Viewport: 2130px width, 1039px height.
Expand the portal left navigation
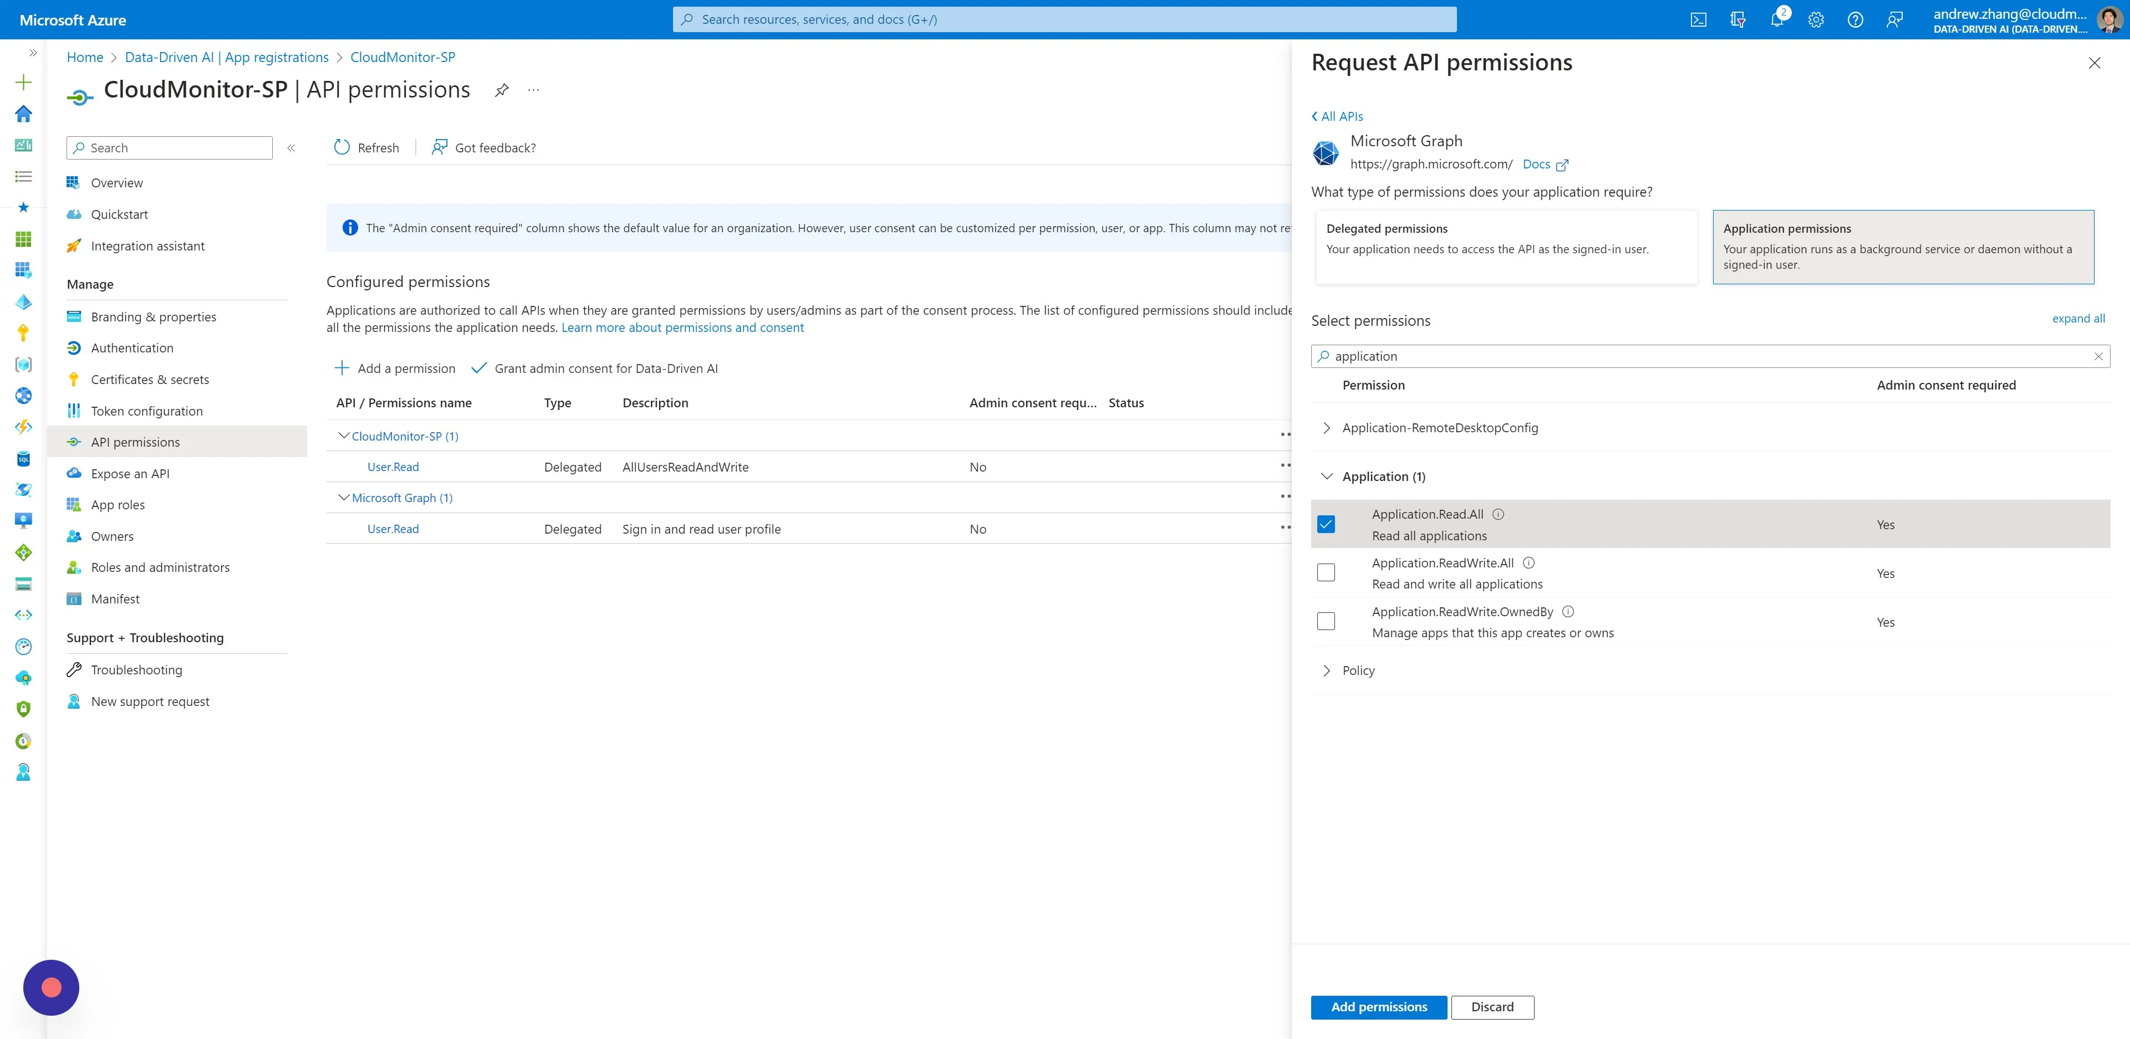(x=32, y=53)
